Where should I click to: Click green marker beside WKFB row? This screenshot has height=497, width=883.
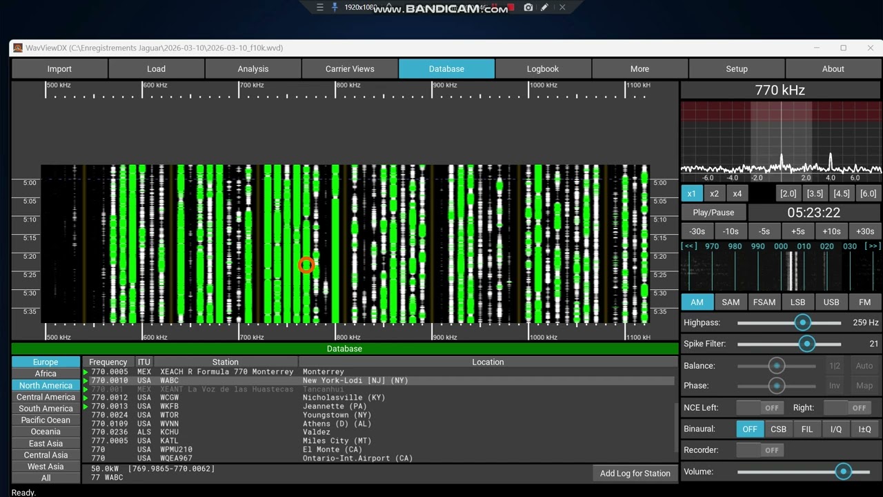(x=86, y=407)
